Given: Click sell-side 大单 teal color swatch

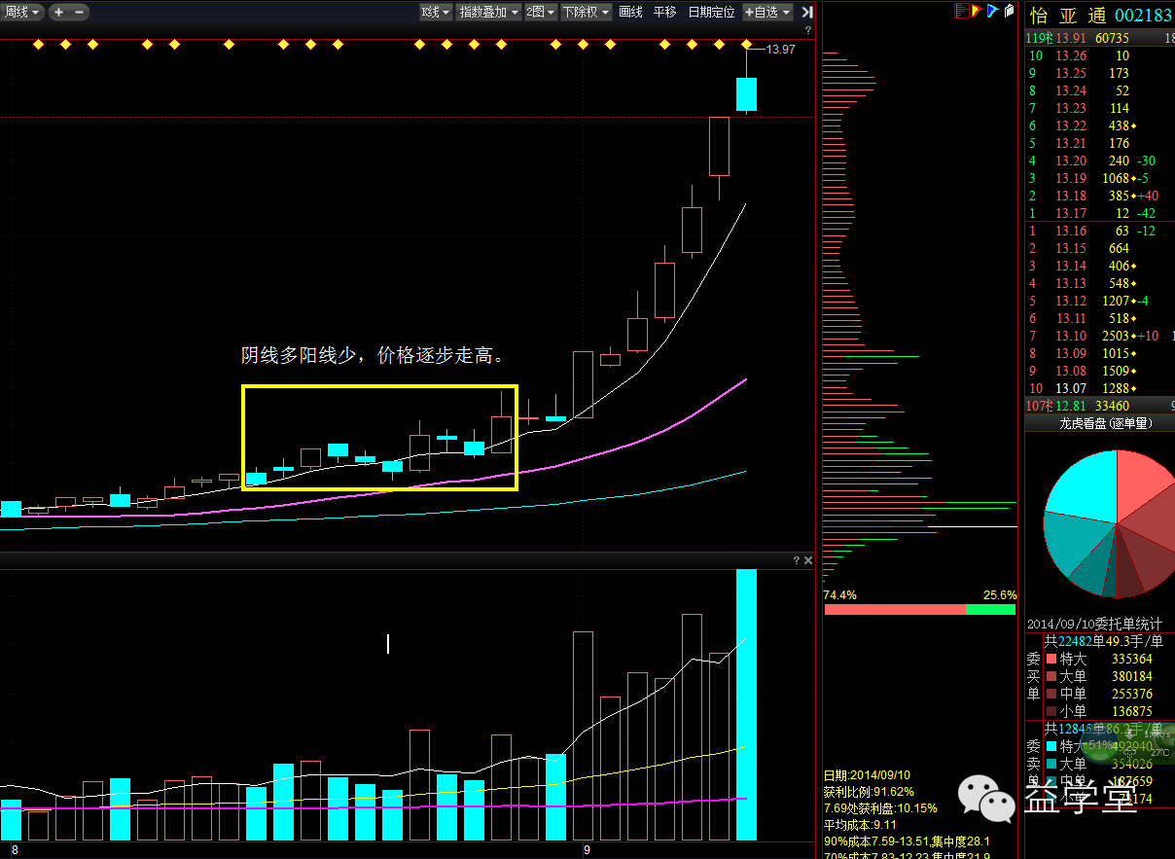Looking at the screenshot, I should pyautogui.click(x=1050, y=764).
